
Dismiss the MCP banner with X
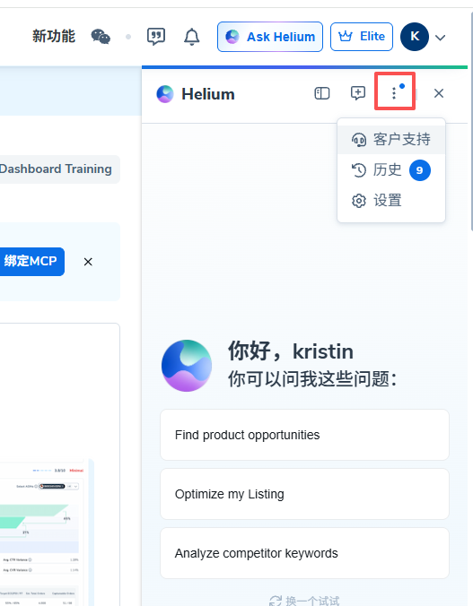88,262
